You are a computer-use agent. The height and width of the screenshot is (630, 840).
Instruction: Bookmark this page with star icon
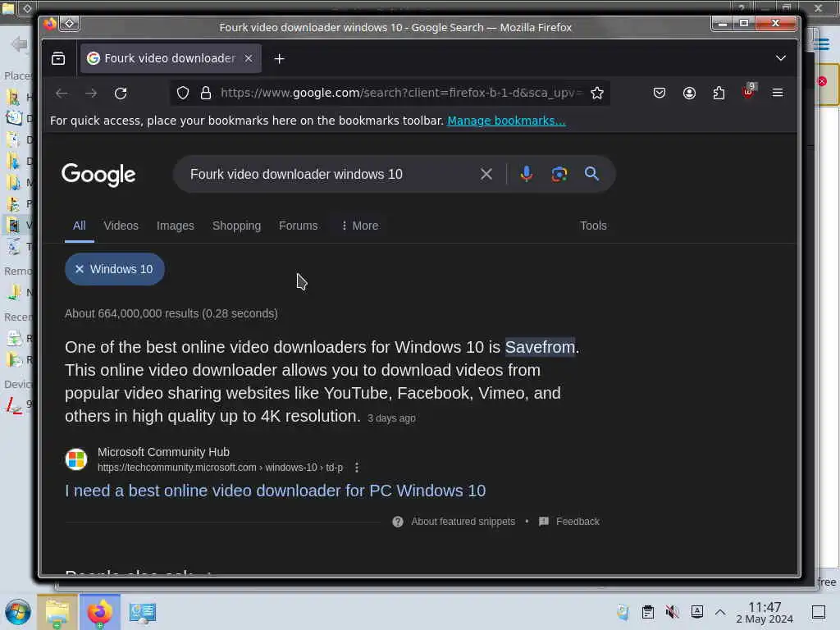point(597,94)
